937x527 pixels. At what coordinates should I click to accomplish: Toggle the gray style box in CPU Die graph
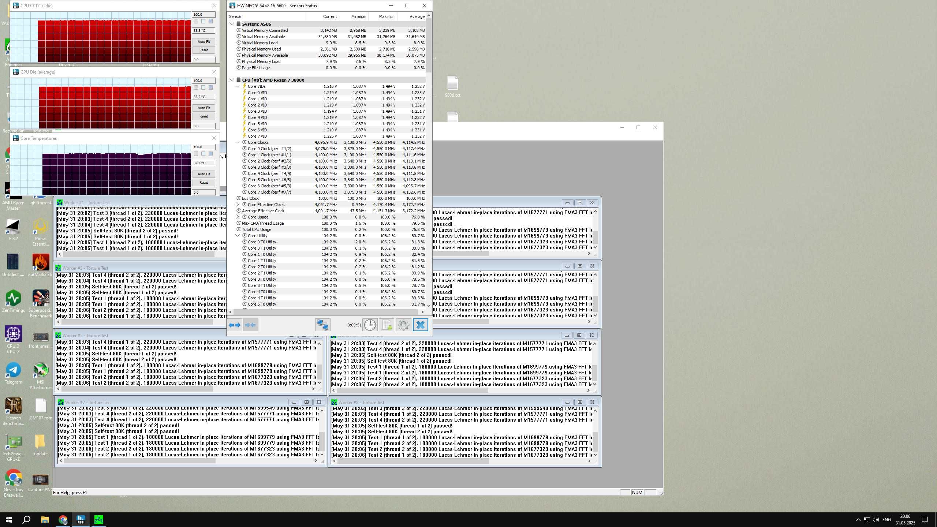(196, 88)
